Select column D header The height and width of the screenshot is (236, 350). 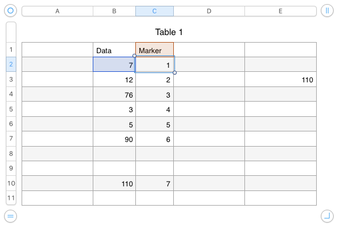coord(209,11)
